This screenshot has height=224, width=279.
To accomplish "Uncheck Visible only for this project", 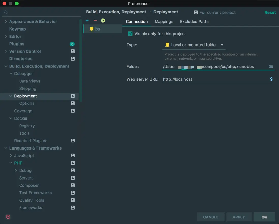I will (130, 34).
